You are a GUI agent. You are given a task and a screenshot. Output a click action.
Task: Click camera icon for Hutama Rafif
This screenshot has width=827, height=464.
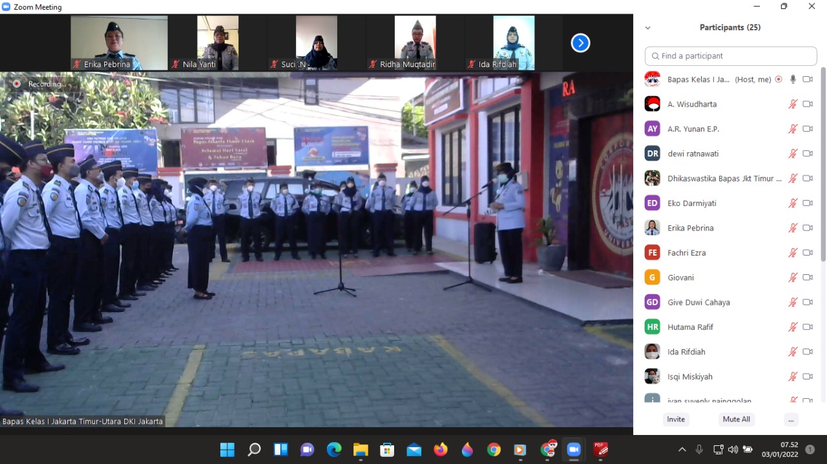[808, 327]
